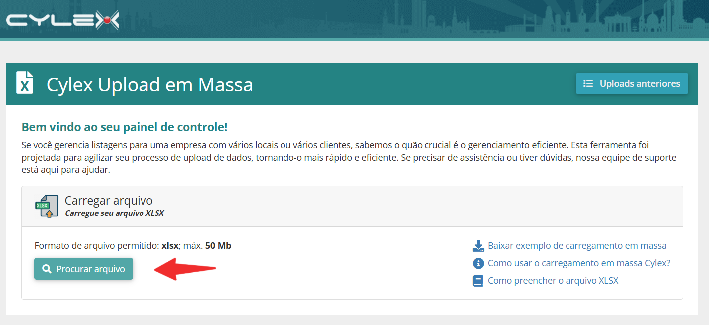Click the Cylex Upload em Massa title
The image size is (709, 325).
(x=150, y=84)
